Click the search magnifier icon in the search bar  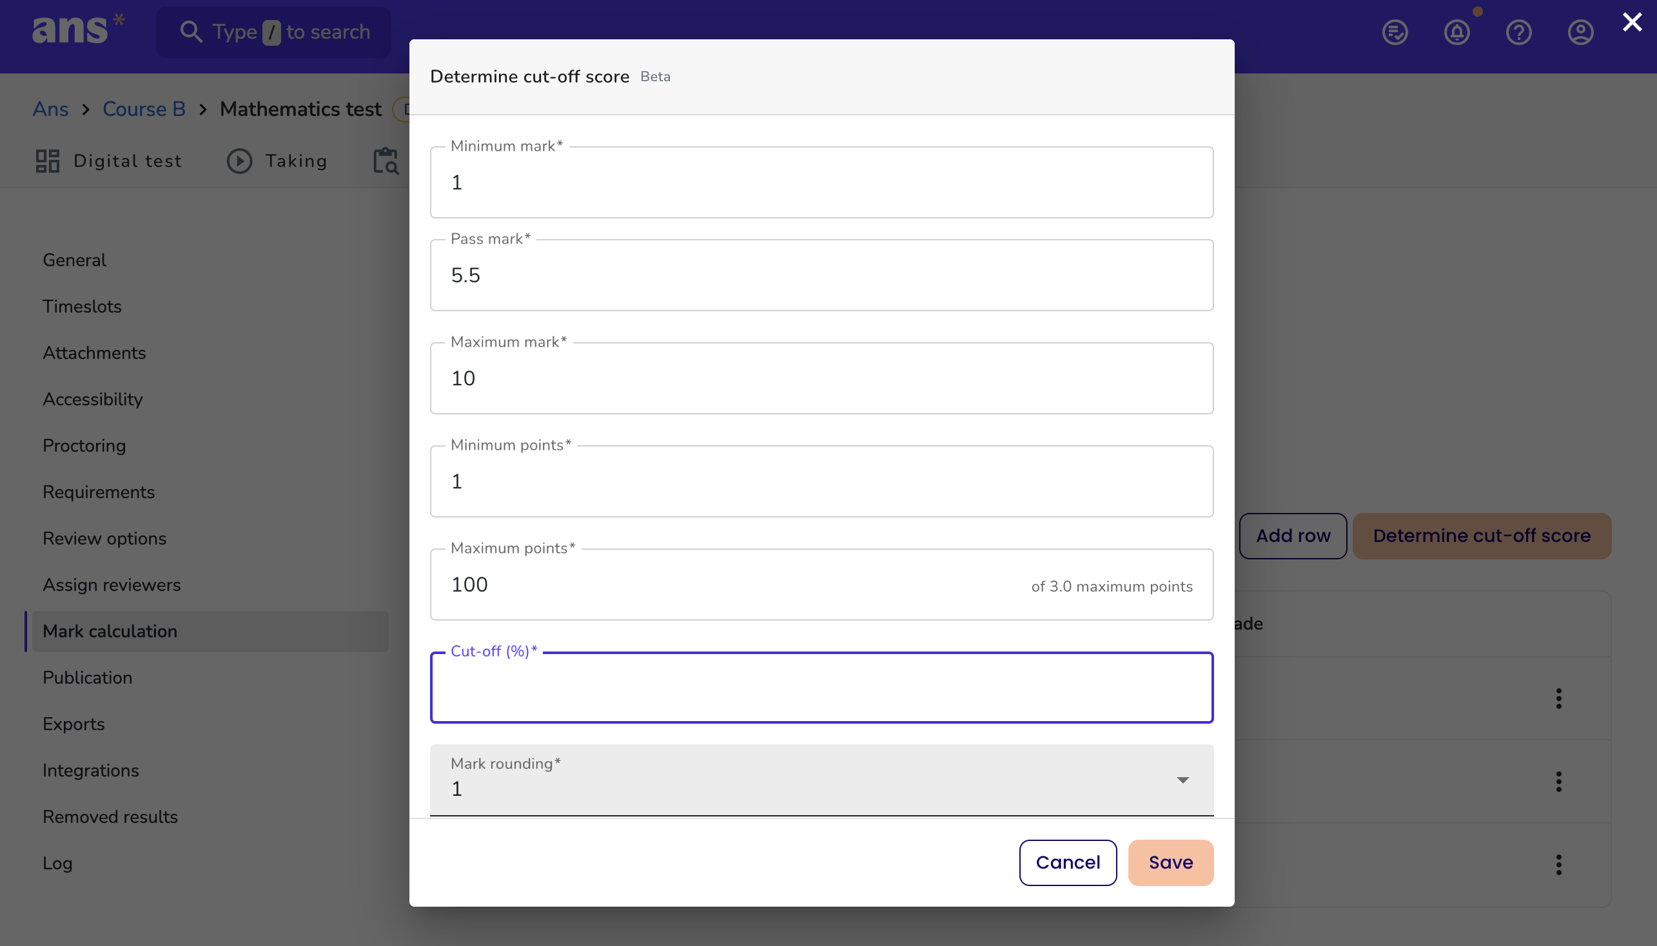[191, 31]
